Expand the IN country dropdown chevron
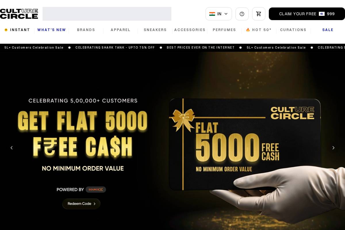This screenshot has height=230, width=345. tap(226, 14)
